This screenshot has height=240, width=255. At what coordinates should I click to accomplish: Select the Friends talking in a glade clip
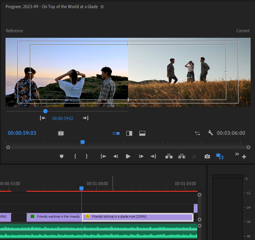pyautogui.click(x=138, y=217)
